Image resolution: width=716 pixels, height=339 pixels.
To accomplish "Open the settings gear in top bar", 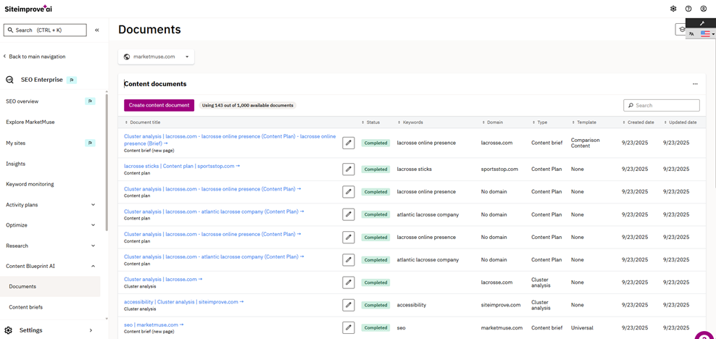I will [x=673, y=9].
